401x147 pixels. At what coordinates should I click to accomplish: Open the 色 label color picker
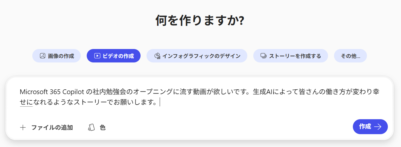[x=103, y=128]
